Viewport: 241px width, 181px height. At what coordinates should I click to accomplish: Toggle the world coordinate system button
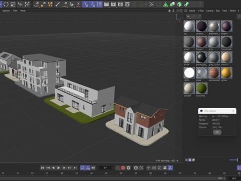coord(99,5)
